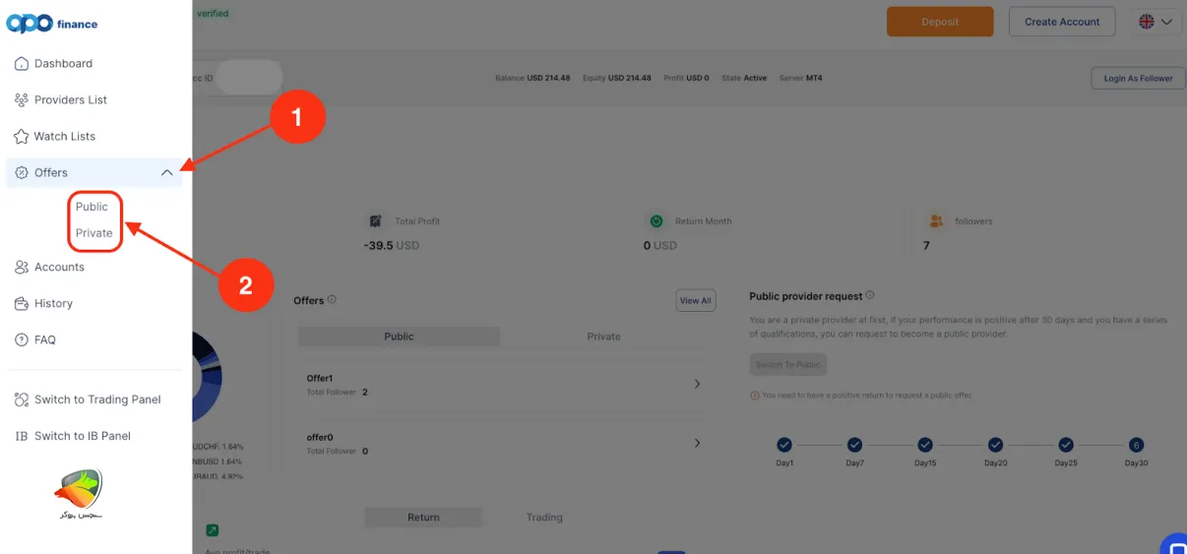Select Private under Offers submenu

[94, 233]
